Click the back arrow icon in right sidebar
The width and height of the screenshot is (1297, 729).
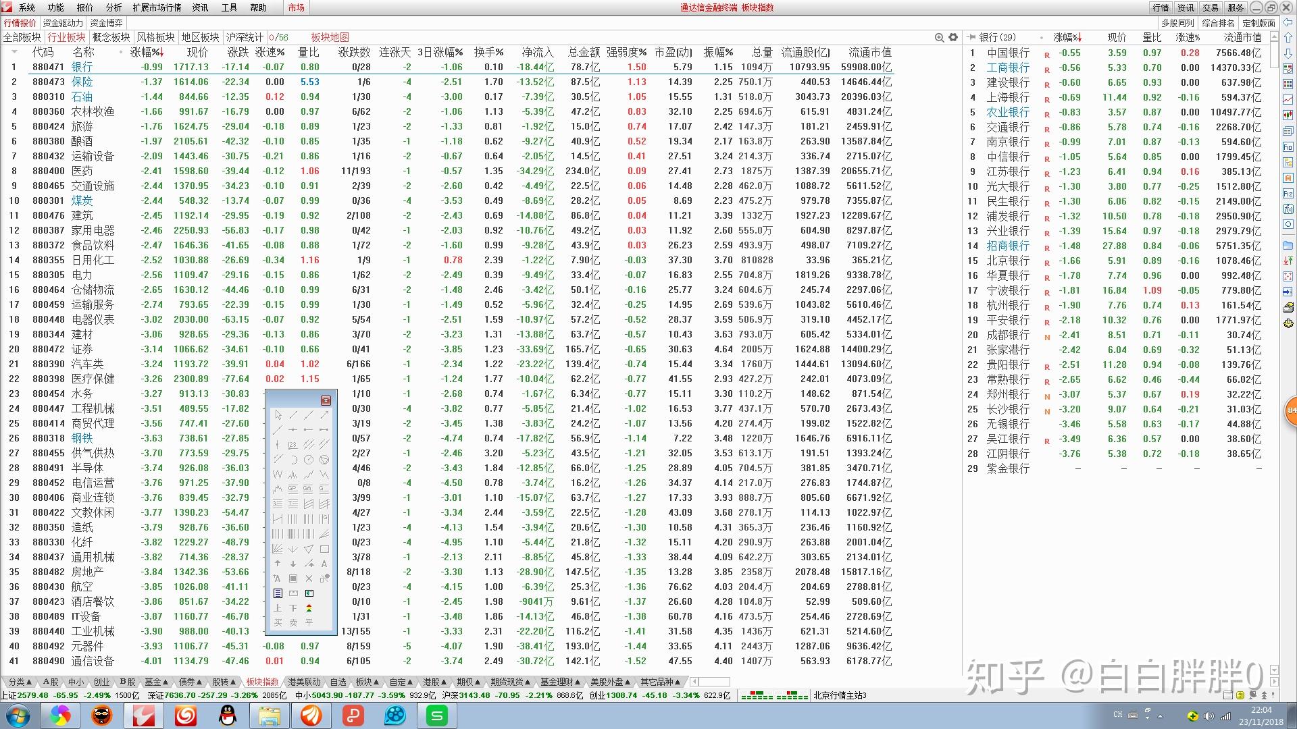pos(1288,23)
